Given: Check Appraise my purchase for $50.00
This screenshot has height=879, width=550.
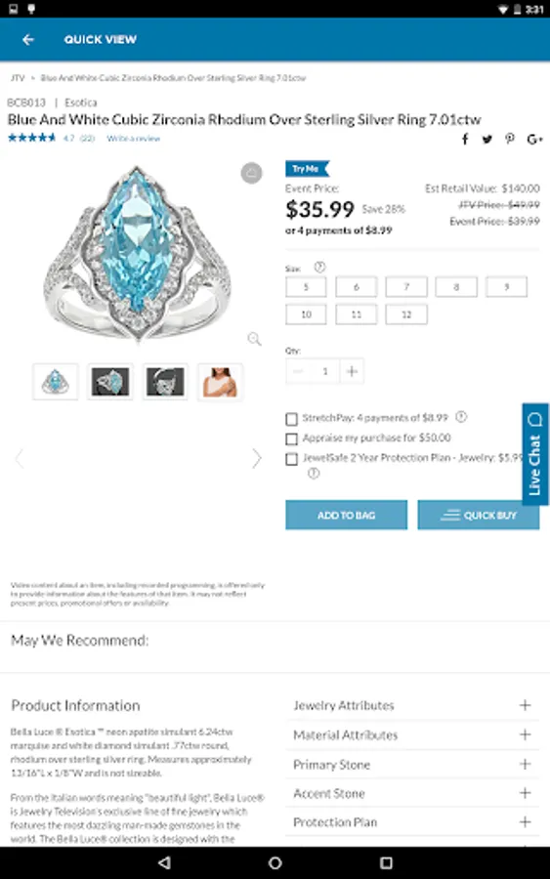Looking at the screenshot, I should 291,439.
